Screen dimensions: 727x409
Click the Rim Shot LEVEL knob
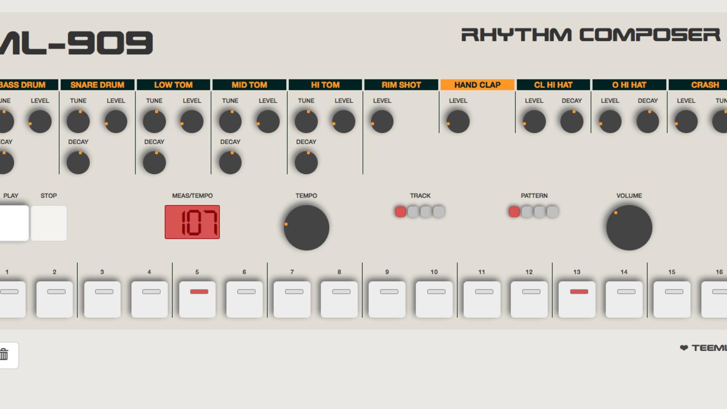tap(382, 121)
